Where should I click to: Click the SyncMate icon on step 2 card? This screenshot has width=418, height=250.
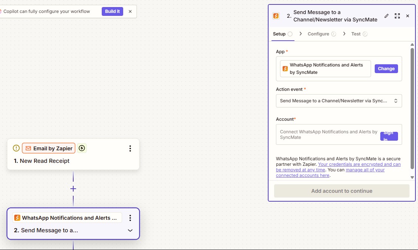[x=17, y=218]
